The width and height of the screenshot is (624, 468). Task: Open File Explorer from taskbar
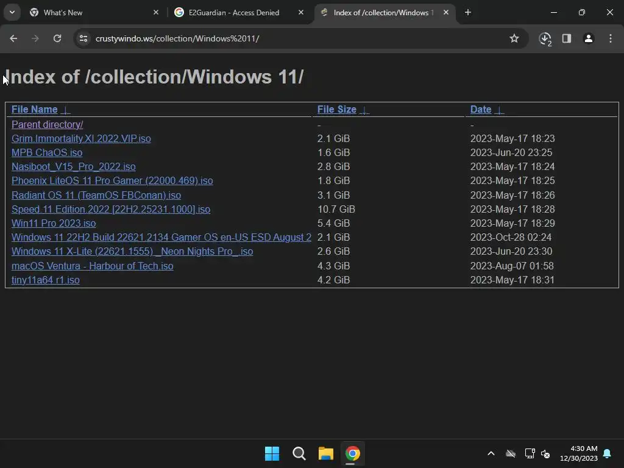click(326, 453)
